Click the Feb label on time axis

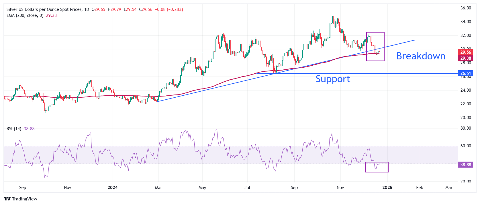tap(420, 188)
